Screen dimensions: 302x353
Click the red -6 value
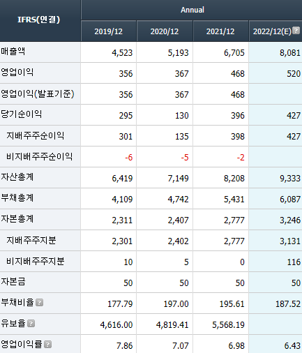tap(129, 158)
